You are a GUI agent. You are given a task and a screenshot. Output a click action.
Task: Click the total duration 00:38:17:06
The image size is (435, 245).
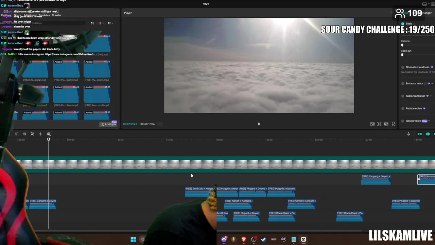(x=147, y=124)
